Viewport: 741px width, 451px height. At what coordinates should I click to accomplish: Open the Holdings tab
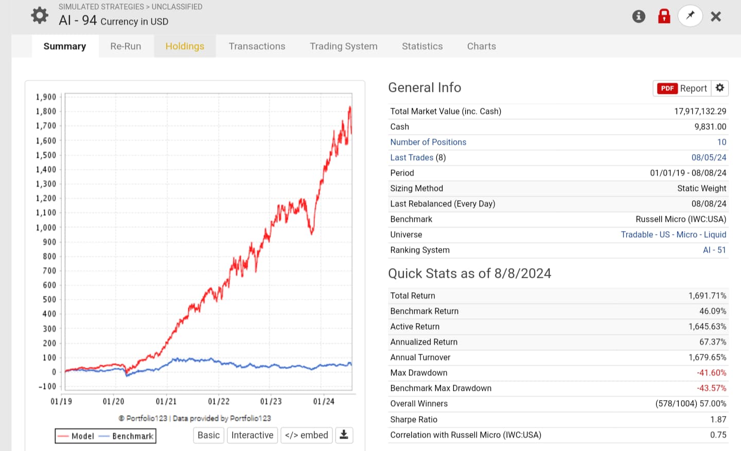pos(185,46)
